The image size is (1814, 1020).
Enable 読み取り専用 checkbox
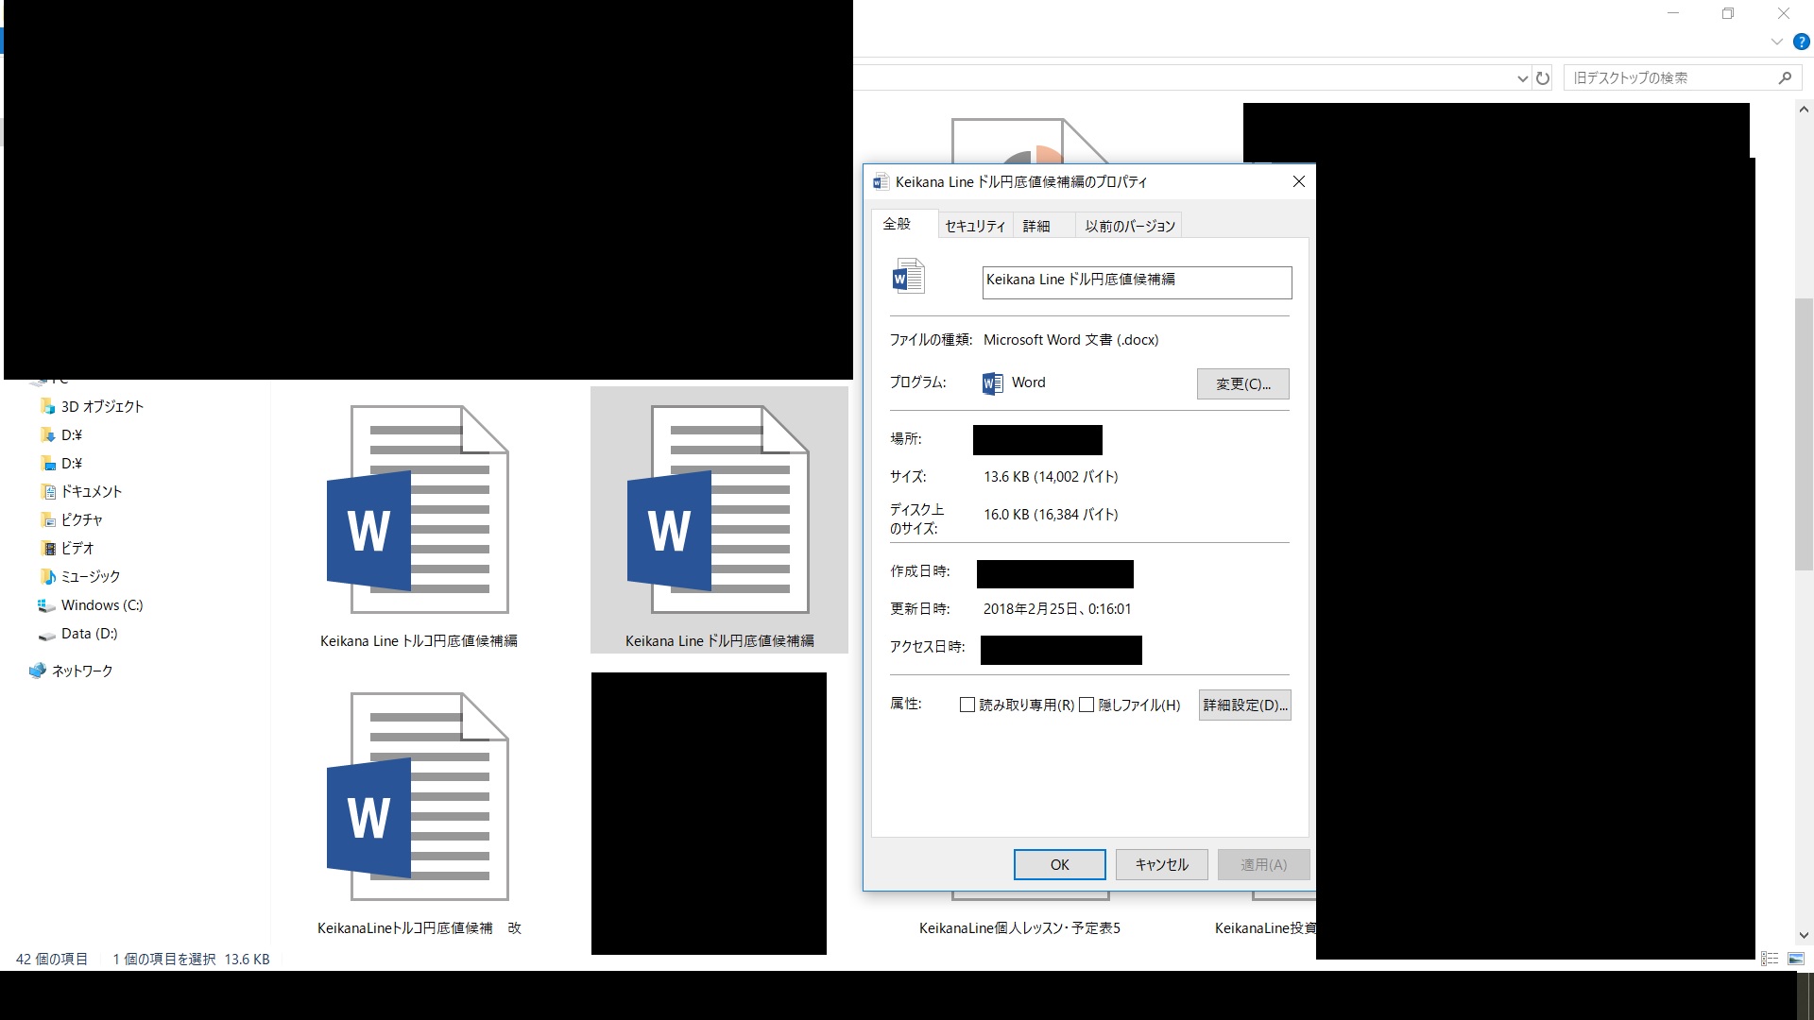coord(967,705)
